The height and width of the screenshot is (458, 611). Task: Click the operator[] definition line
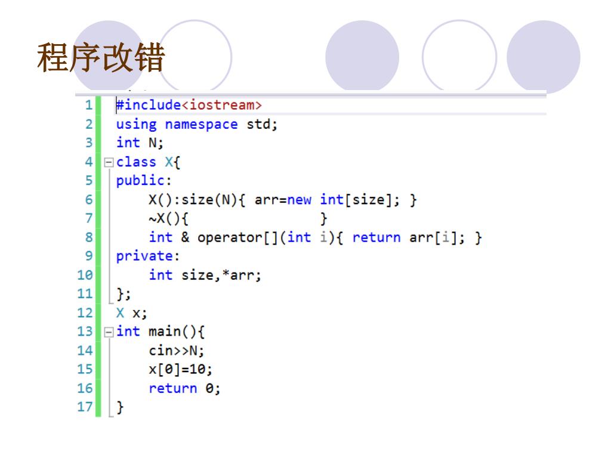click(315, 237)
